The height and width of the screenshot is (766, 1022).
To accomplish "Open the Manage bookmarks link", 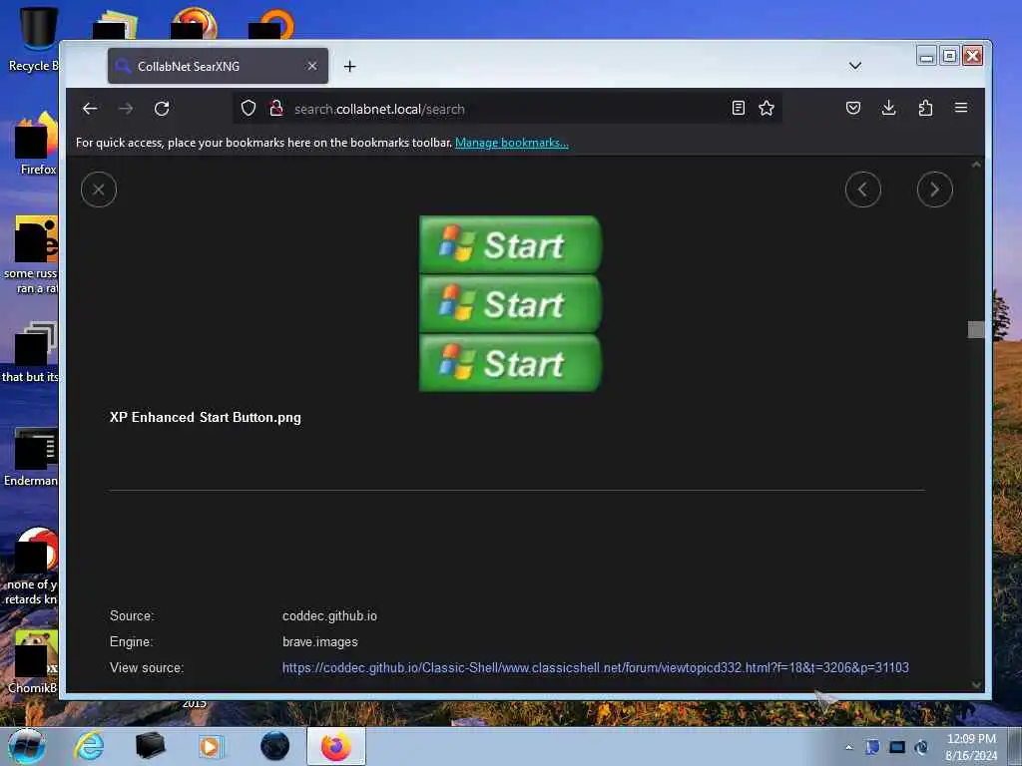I will (x=512, y=143).
